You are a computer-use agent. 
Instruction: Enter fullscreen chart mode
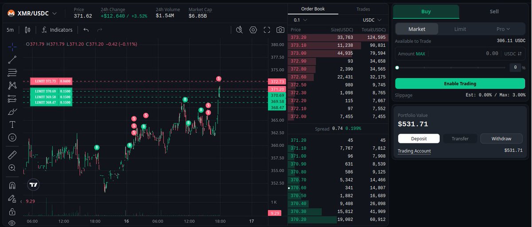coord(267,30)
